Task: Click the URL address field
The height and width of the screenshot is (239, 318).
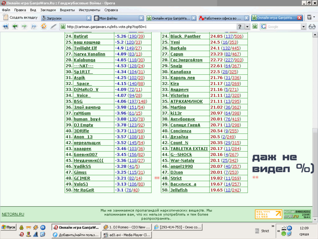Action: click(151, 27)
